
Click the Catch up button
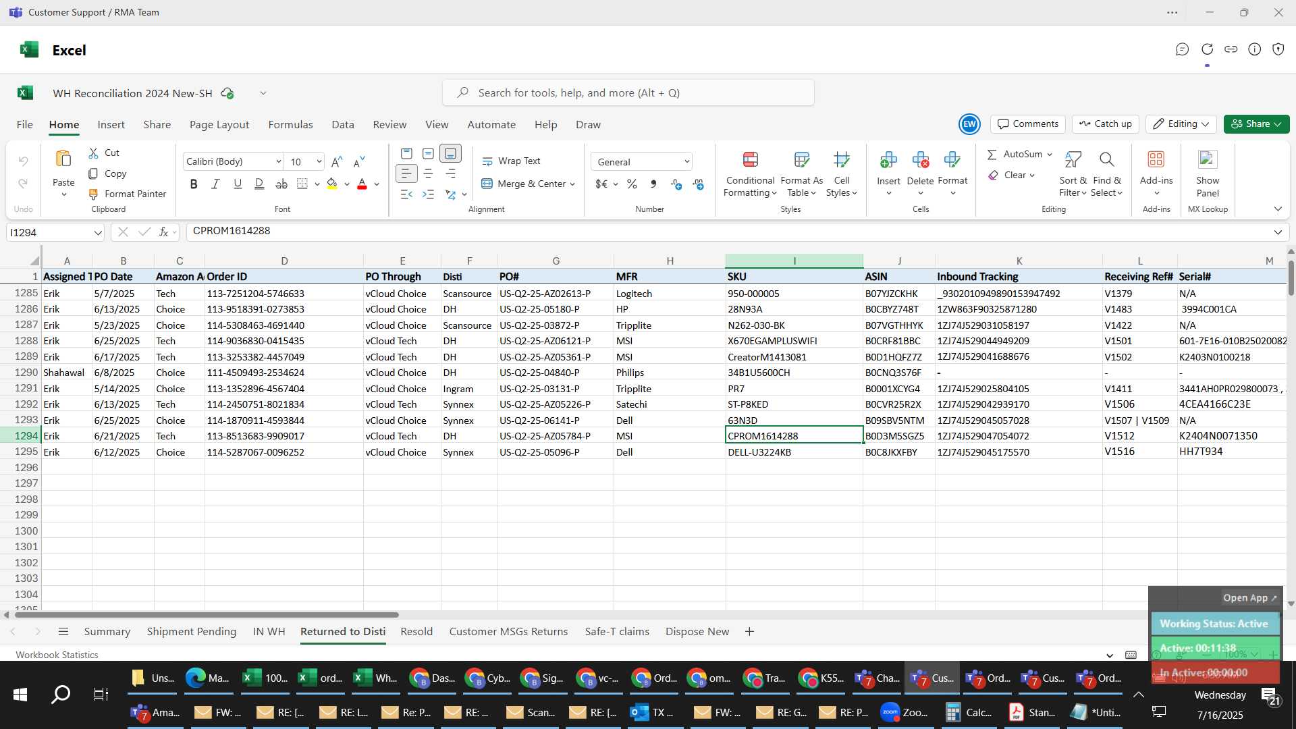pos(1106,124)
